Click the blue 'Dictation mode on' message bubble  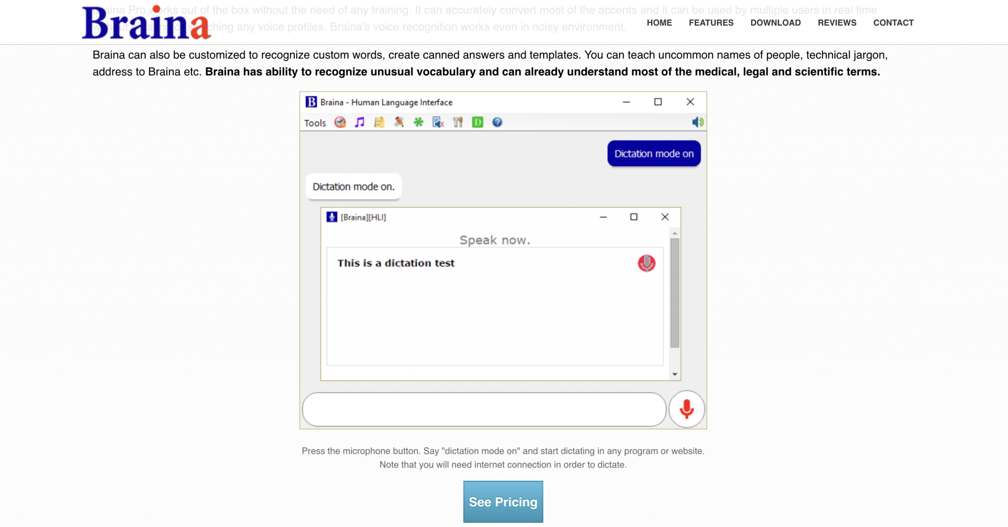tap(654, 154)
